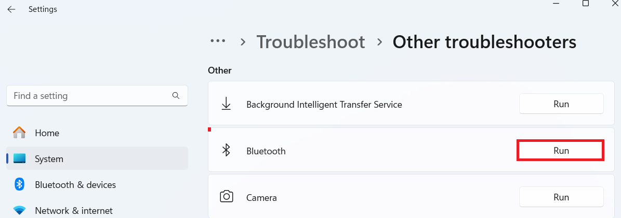This screenshot has height=218, width=621.
Task: Open Network & internet settings
Action: click(74, 211)
